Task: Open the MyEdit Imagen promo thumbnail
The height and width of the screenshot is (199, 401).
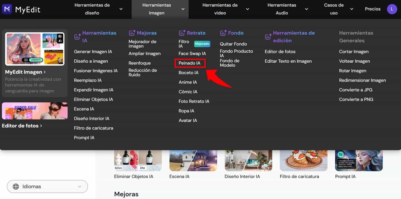Action: point(35,49)
